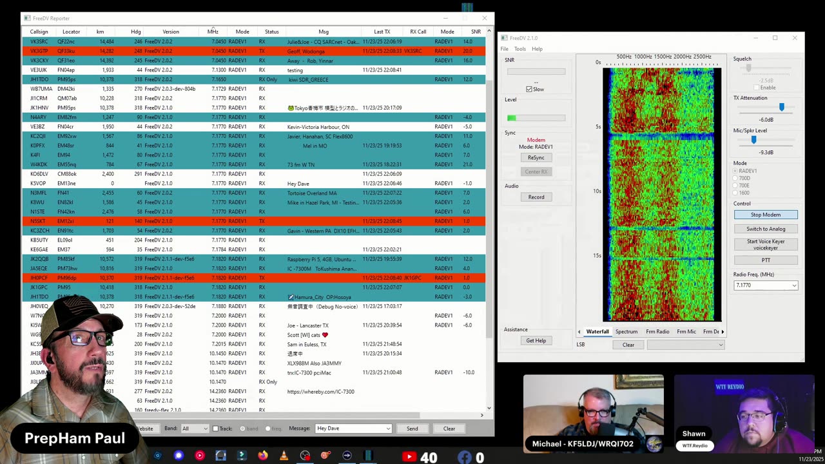This screenshot has width=825, height=464.
Task: Click the pink ham-shaped taskbar icon
Action: pos(325,456)
